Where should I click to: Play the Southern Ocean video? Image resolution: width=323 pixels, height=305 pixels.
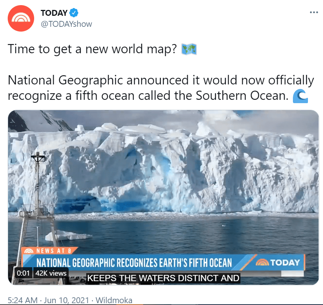[x=163, y=197]
